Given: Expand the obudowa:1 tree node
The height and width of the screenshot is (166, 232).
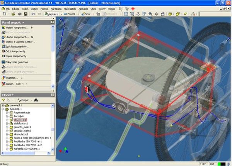Looking at the screenshot, I should point(7,120).
